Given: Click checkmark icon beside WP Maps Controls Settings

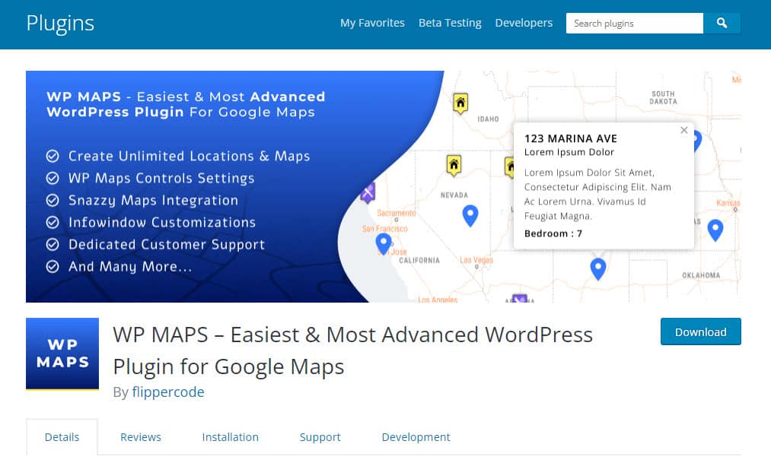Looking at the screenshot, I should (x=53, y=179).
